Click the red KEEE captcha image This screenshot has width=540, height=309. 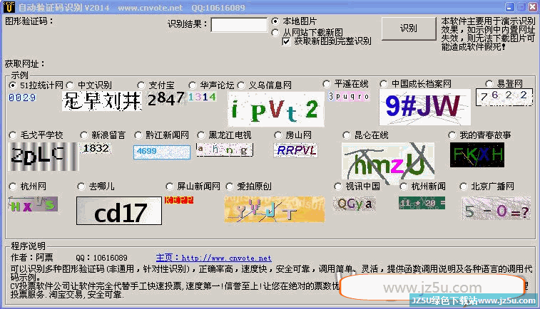(x=179, y=200)
